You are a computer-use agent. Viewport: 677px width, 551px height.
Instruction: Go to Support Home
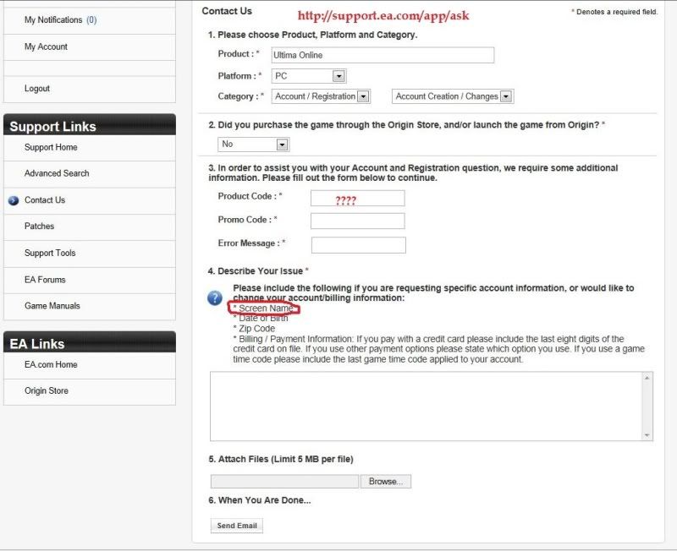[51, 147]
